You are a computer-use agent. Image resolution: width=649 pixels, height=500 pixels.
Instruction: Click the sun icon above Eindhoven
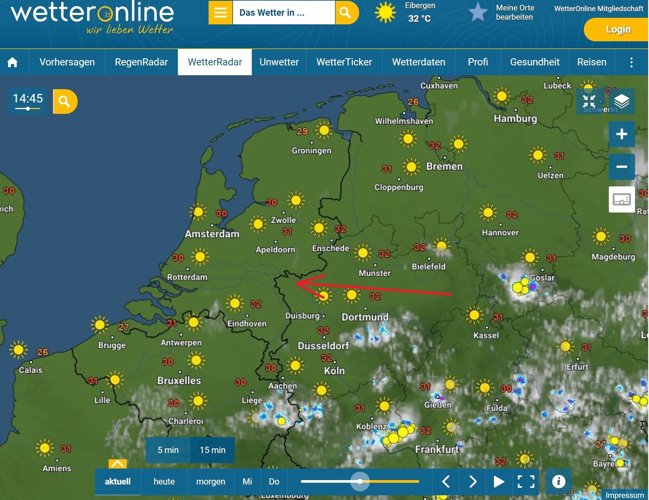point(235,303)
